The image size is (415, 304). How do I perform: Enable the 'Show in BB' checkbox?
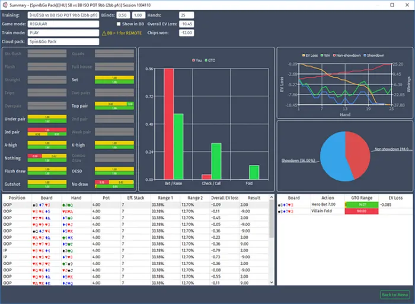119,24
